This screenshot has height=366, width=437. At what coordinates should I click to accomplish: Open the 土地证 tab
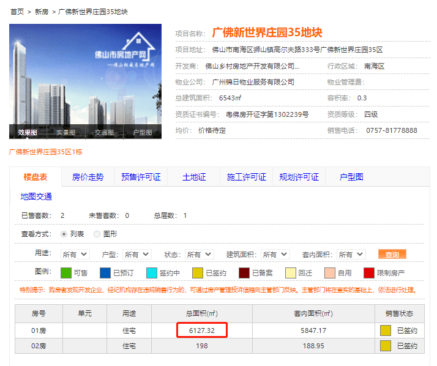[x=193, y=177]
